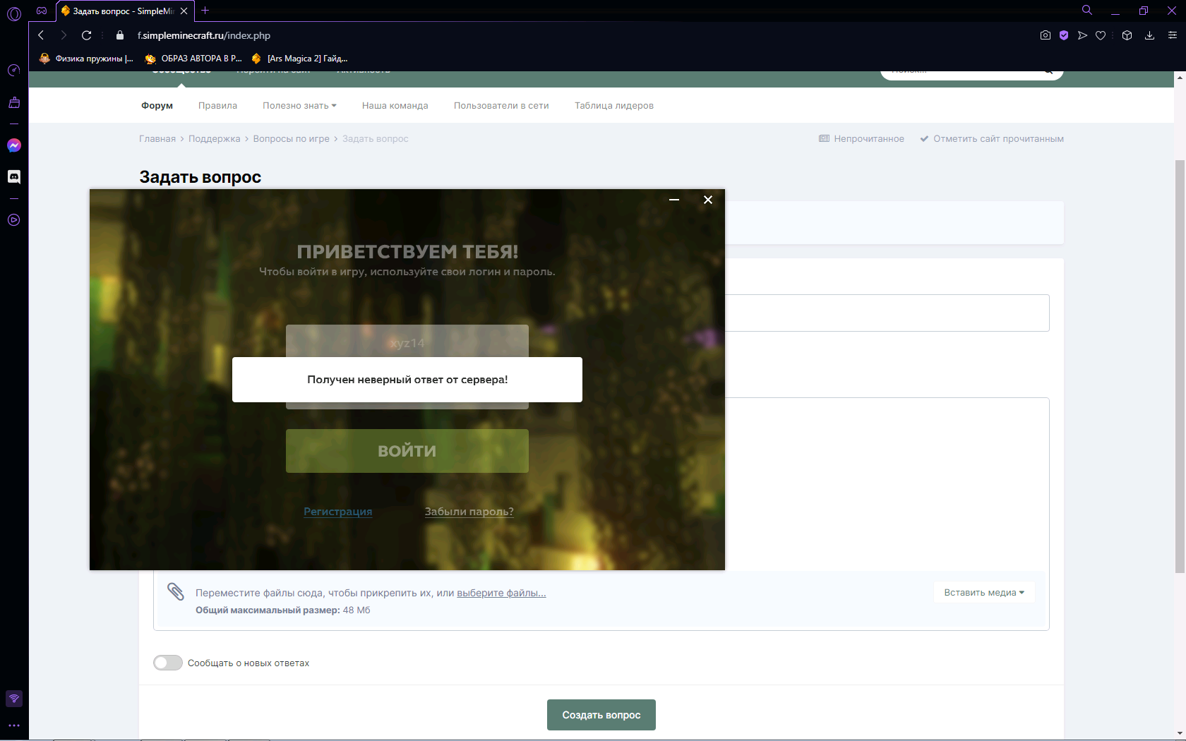Click the page vertical scrollbar thumb
The width and height of the screenshot is (1186, 741).
pos(1180,367)
